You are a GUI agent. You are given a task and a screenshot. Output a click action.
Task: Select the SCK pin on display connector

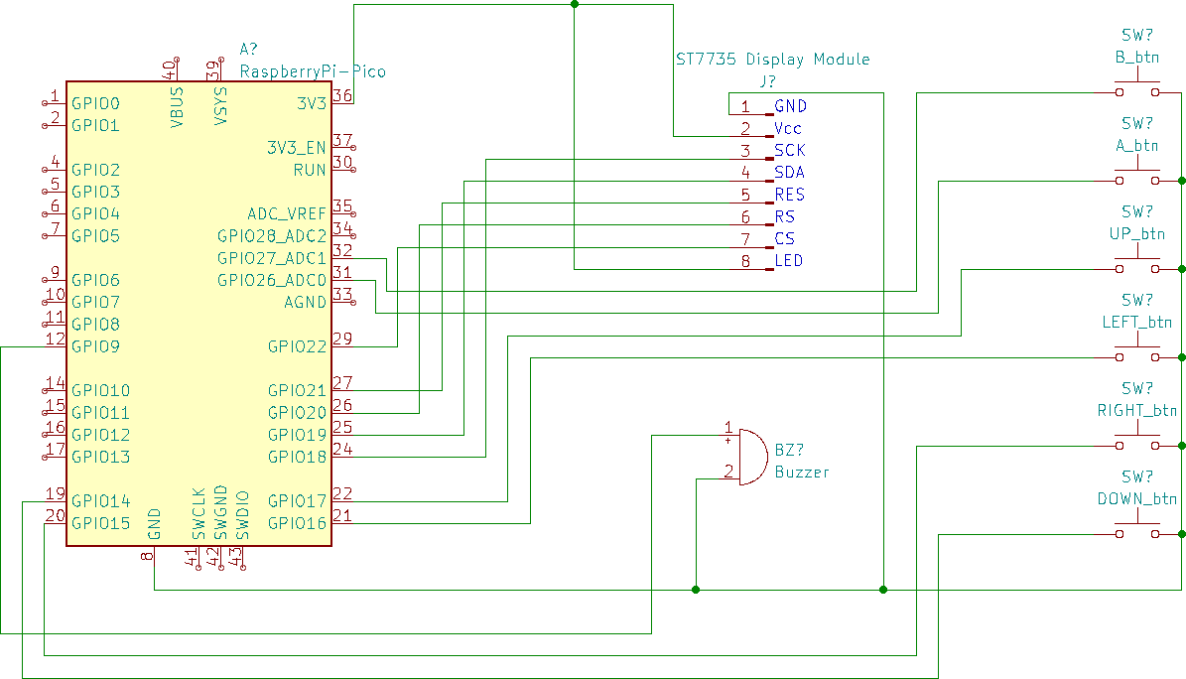click(x=790, y=151)
